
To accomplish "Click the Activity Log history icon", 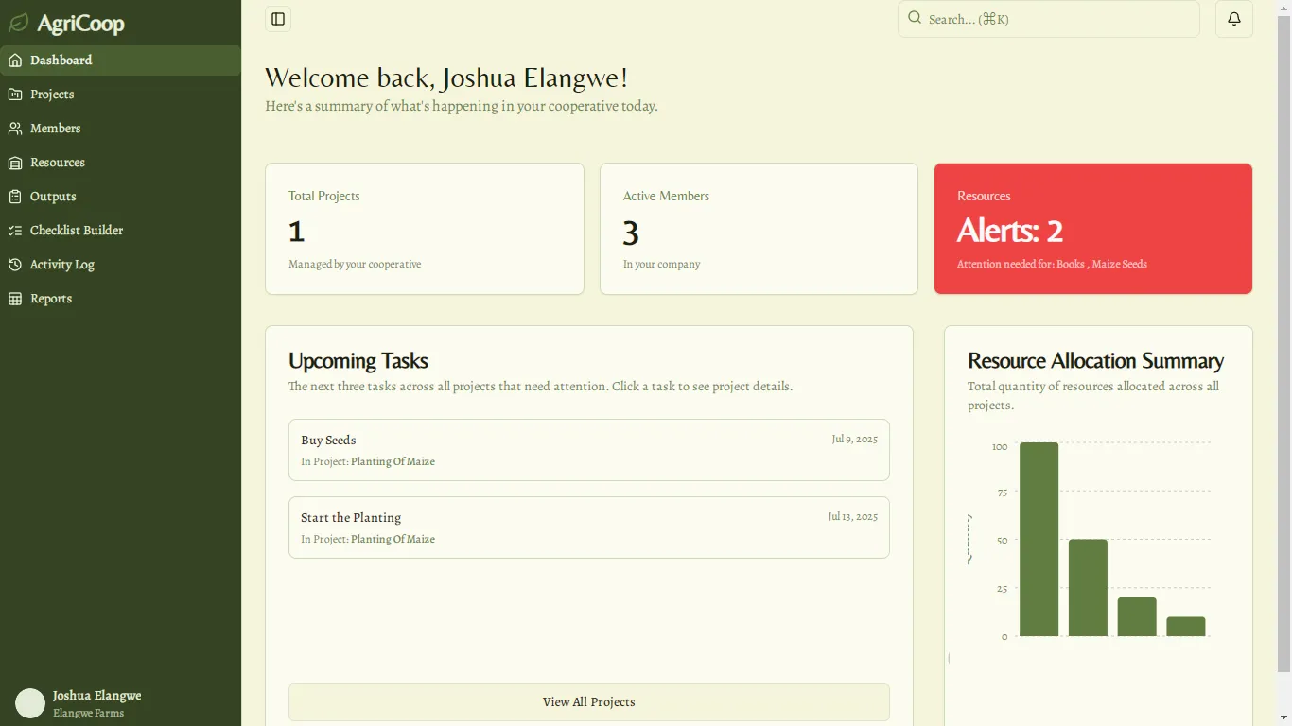I will pyautogui.click(x=15, y=265).
